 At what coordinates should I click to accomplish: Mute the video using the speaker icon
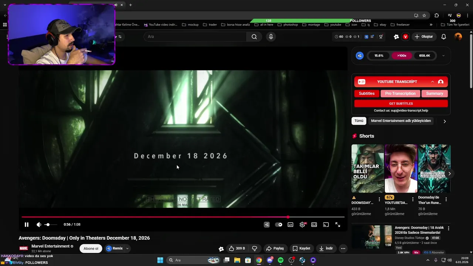tap(39, 225)
